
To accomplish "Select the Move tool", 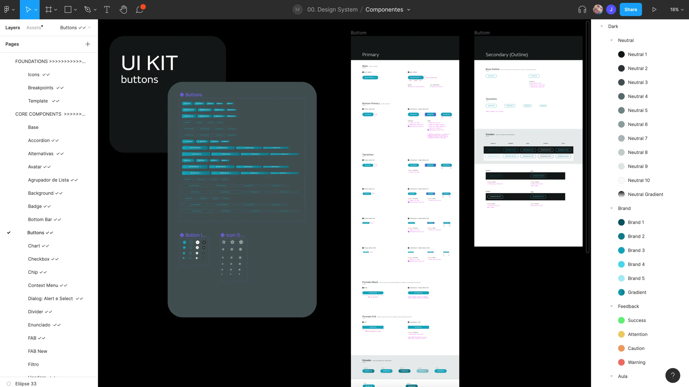I will [x=28, y=10].
